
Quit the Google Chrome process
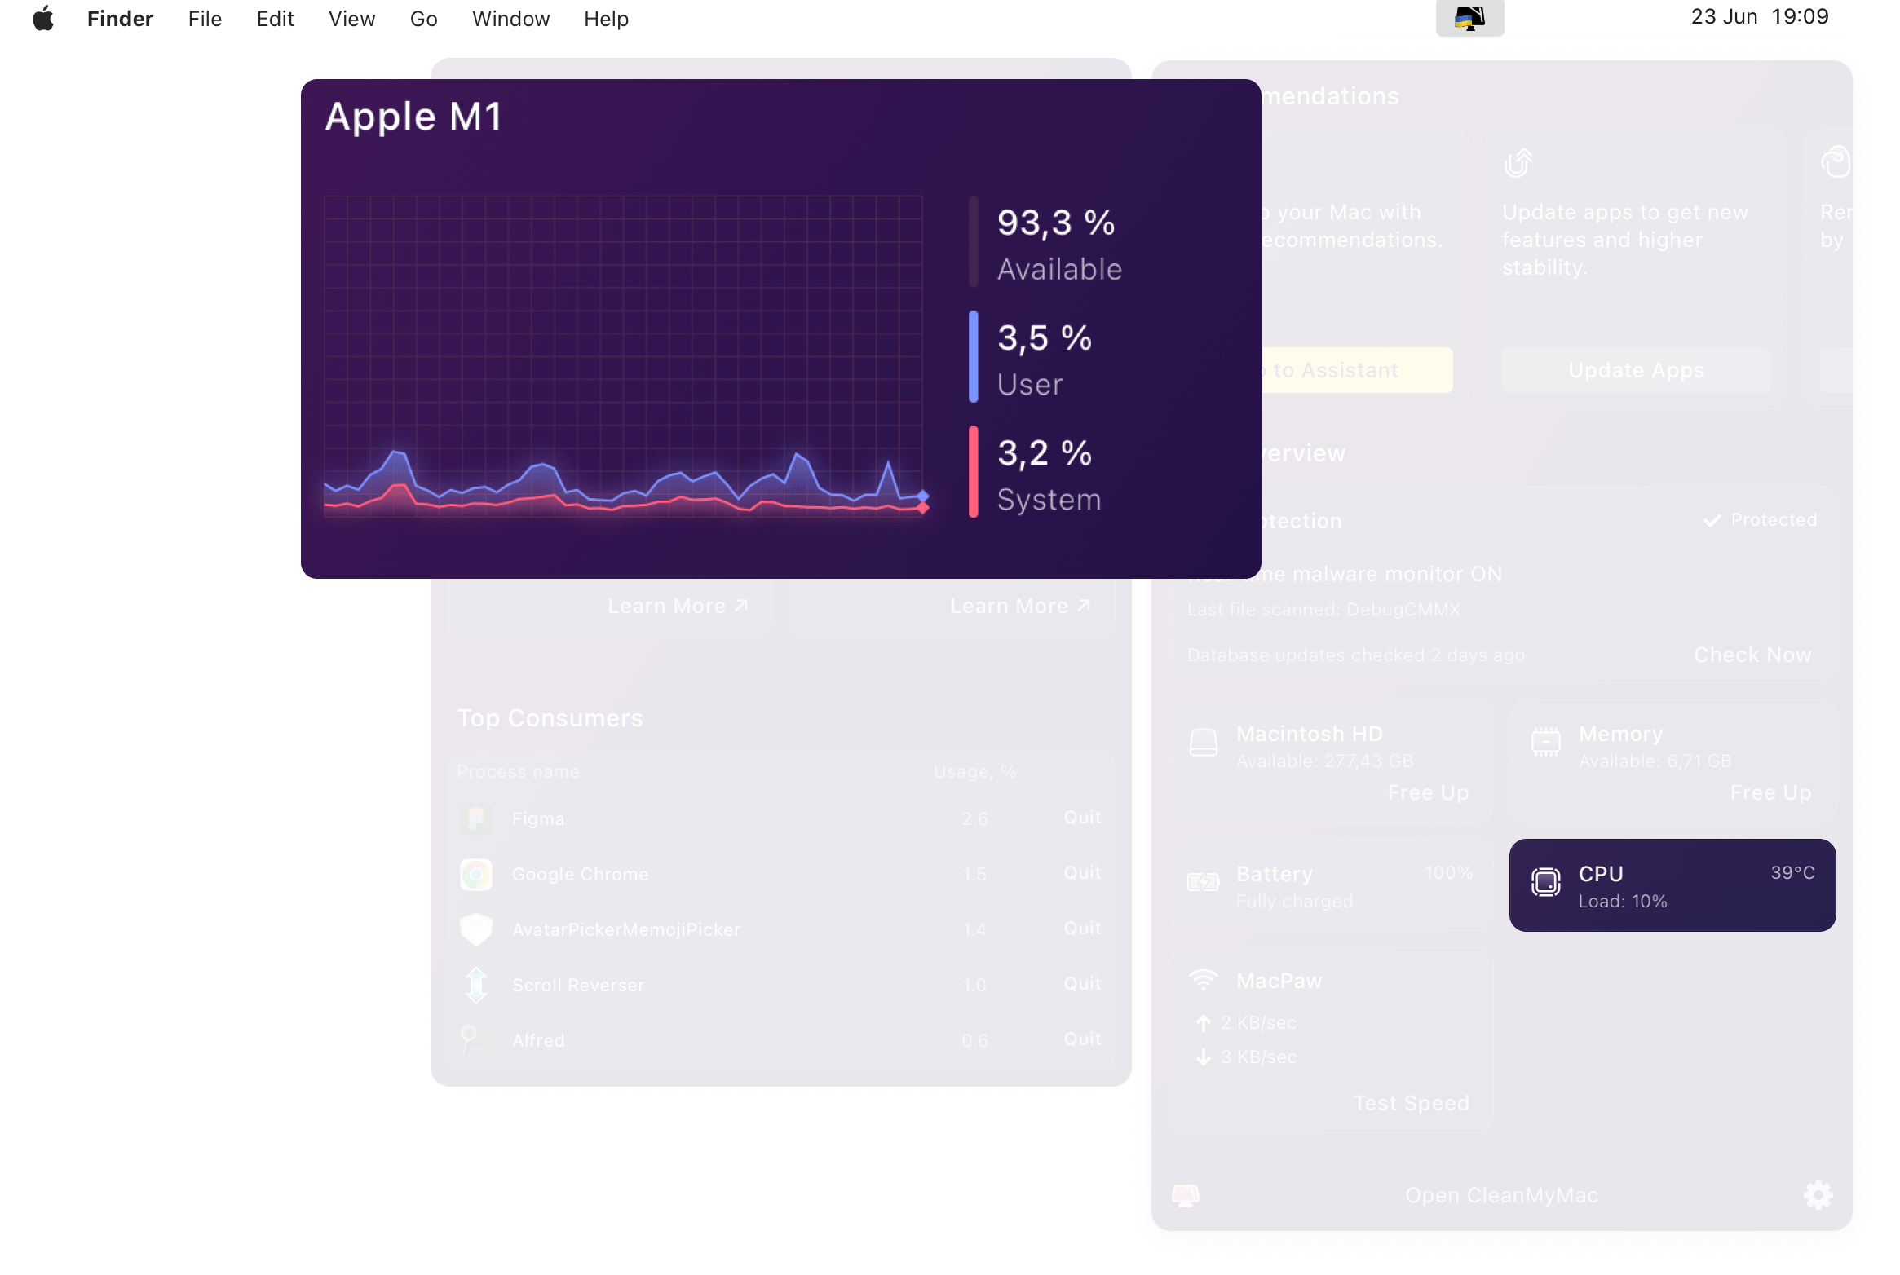1082,873
